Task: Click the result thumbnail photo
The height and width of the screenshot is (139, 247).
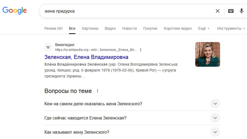Action: tap(207, 54)
